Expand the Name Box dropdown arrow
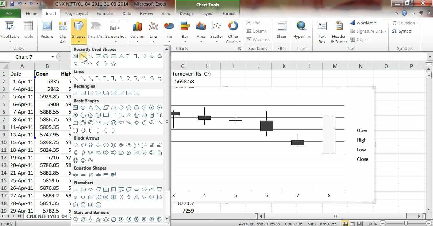The height and width of the screenshot is (226, 433). (x=53, y=57)
